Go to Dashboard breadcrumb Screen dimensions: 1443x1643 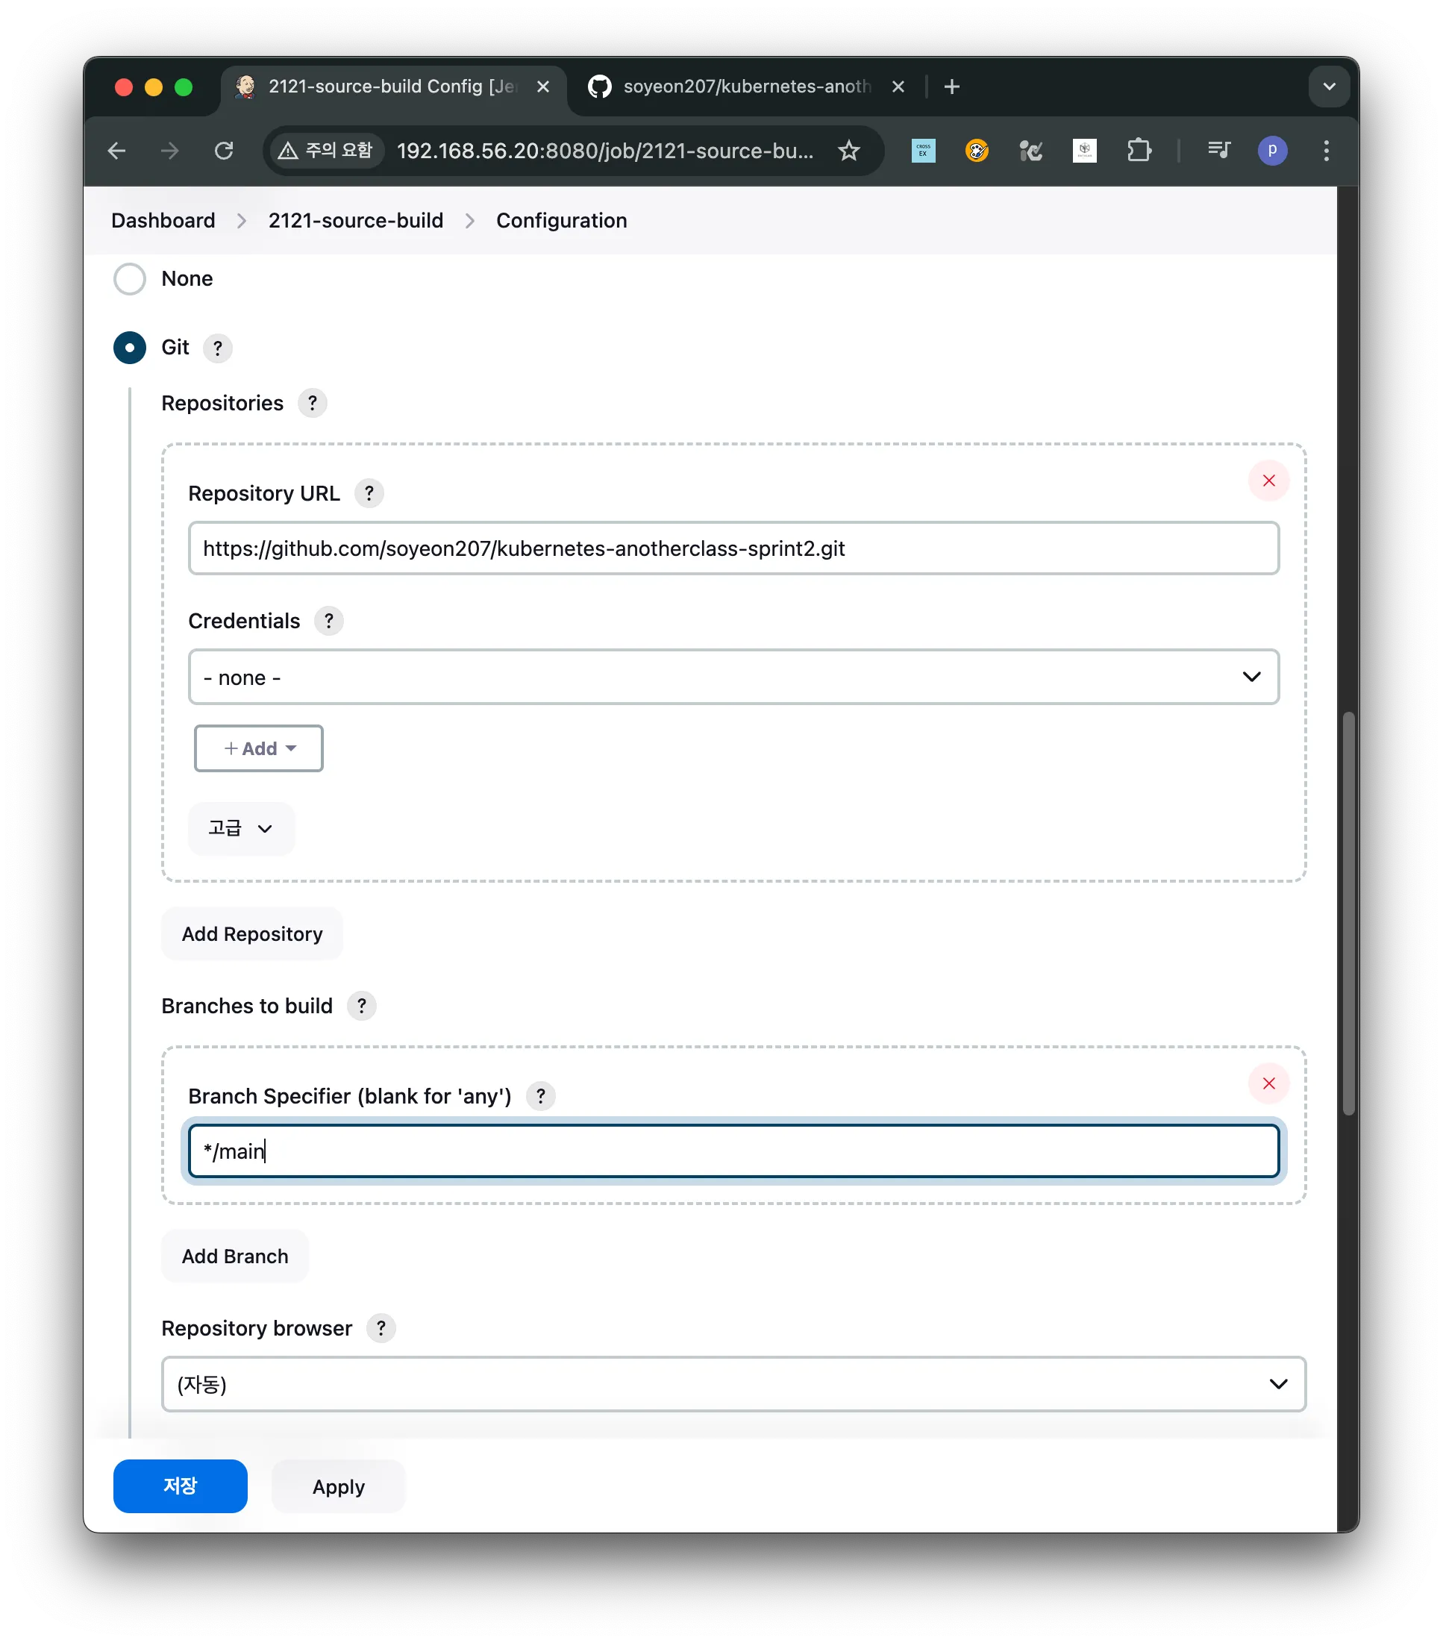click(163, 220)
